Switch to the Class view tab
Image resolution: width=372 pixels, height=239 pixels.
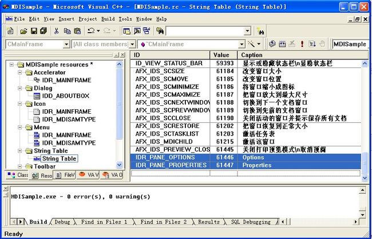click(17, 175)
